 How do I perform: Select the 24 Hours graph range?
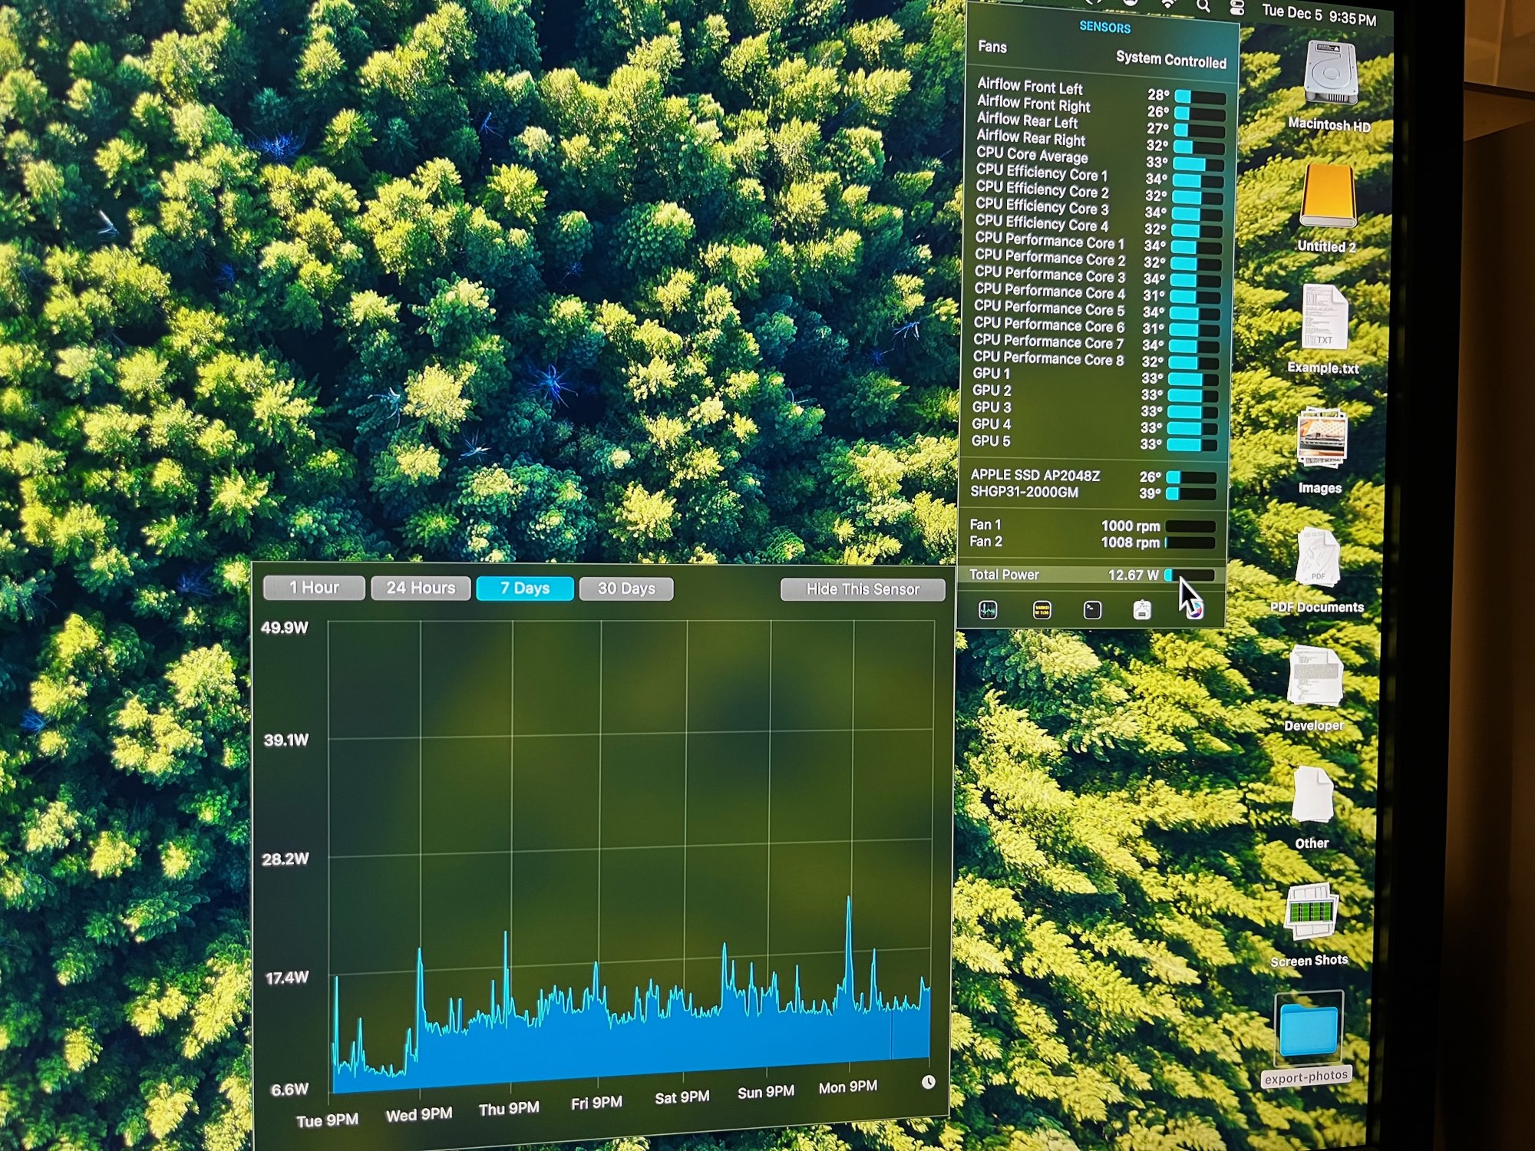click(x=421, y=588)
